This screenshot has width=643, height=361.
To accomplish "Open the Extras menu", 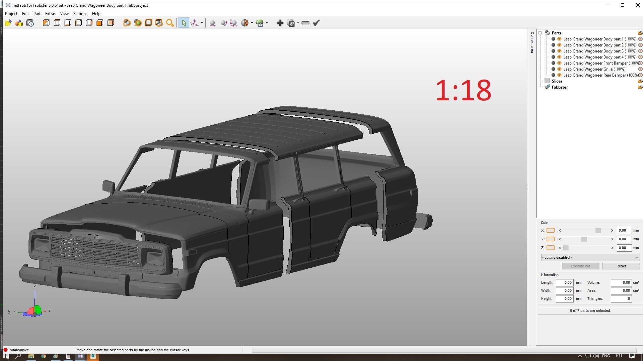I will point(50,14).
